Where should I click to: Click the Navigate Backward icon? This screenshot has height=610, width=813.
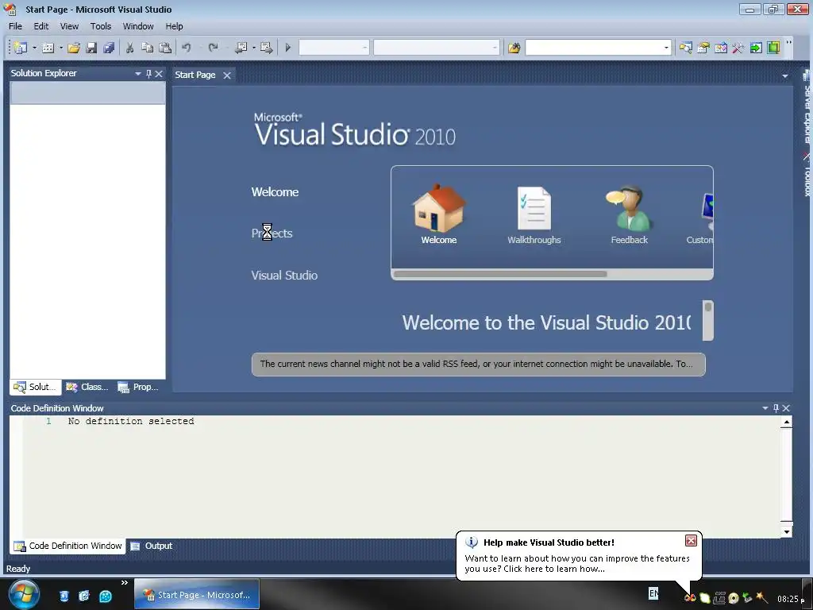(241, 48)
